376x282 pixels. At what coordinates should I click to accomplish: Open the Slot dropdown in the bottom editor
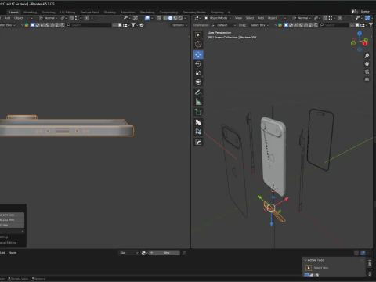pos(128,253)
